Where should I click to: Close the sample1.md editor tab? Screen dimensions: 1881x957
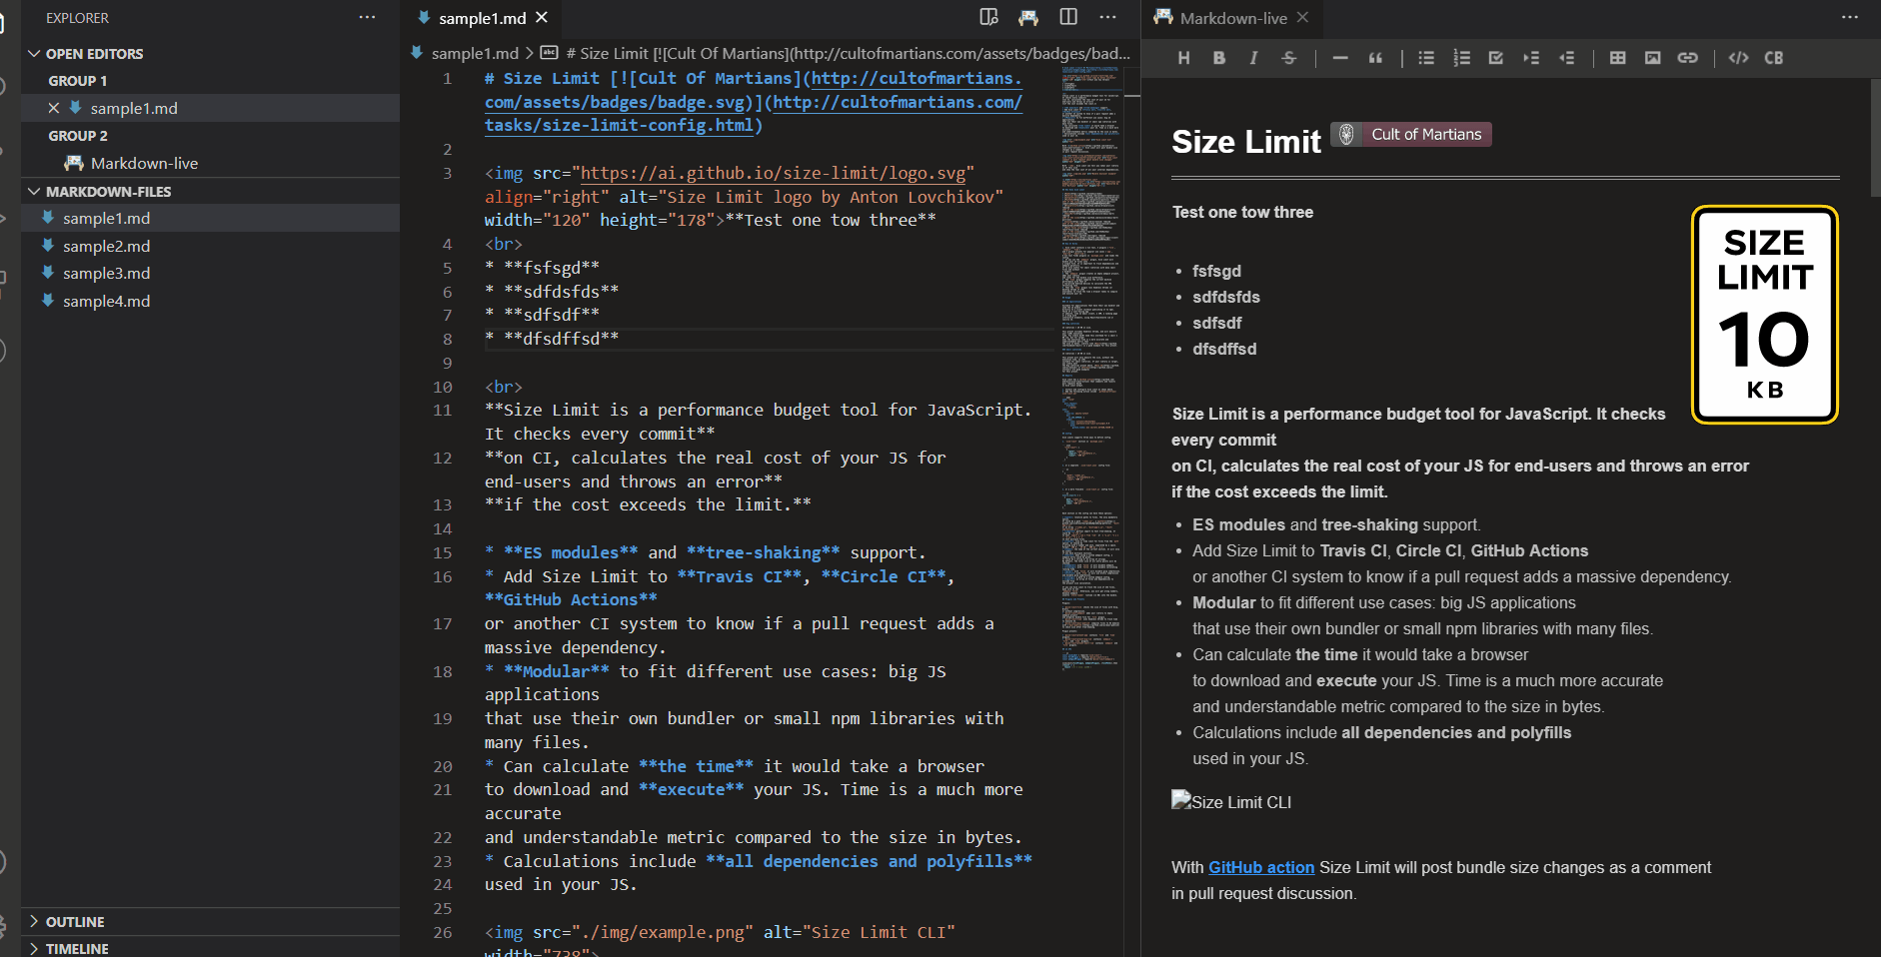[x=542, y=17]
